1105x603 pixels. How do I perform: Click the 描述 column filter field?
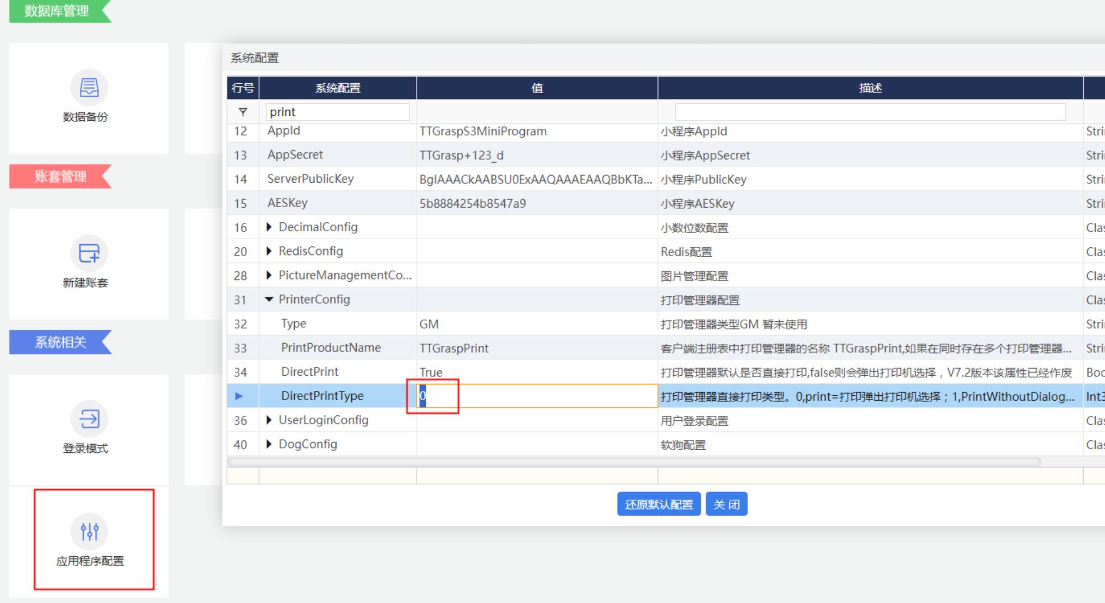tap(870, 112)
